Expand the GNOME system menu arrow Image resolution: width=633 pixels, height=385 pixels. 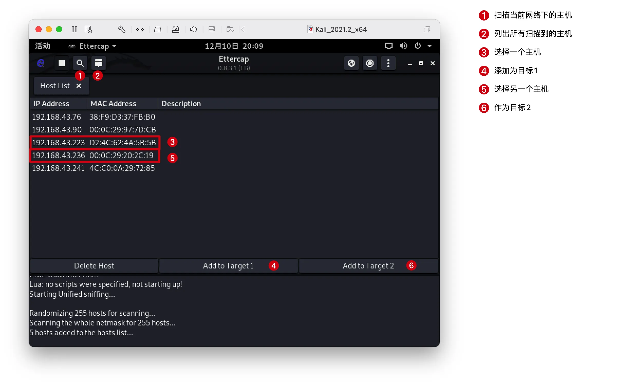tap(430, 46)
